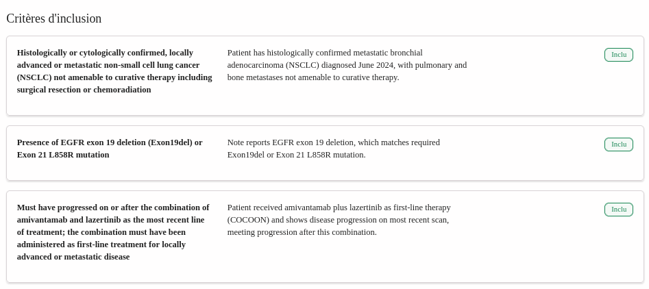Click Inclu badge on amivantamab progression criterion
The height and width of the screenshot is (289, 649).
(x=618, y=210)
